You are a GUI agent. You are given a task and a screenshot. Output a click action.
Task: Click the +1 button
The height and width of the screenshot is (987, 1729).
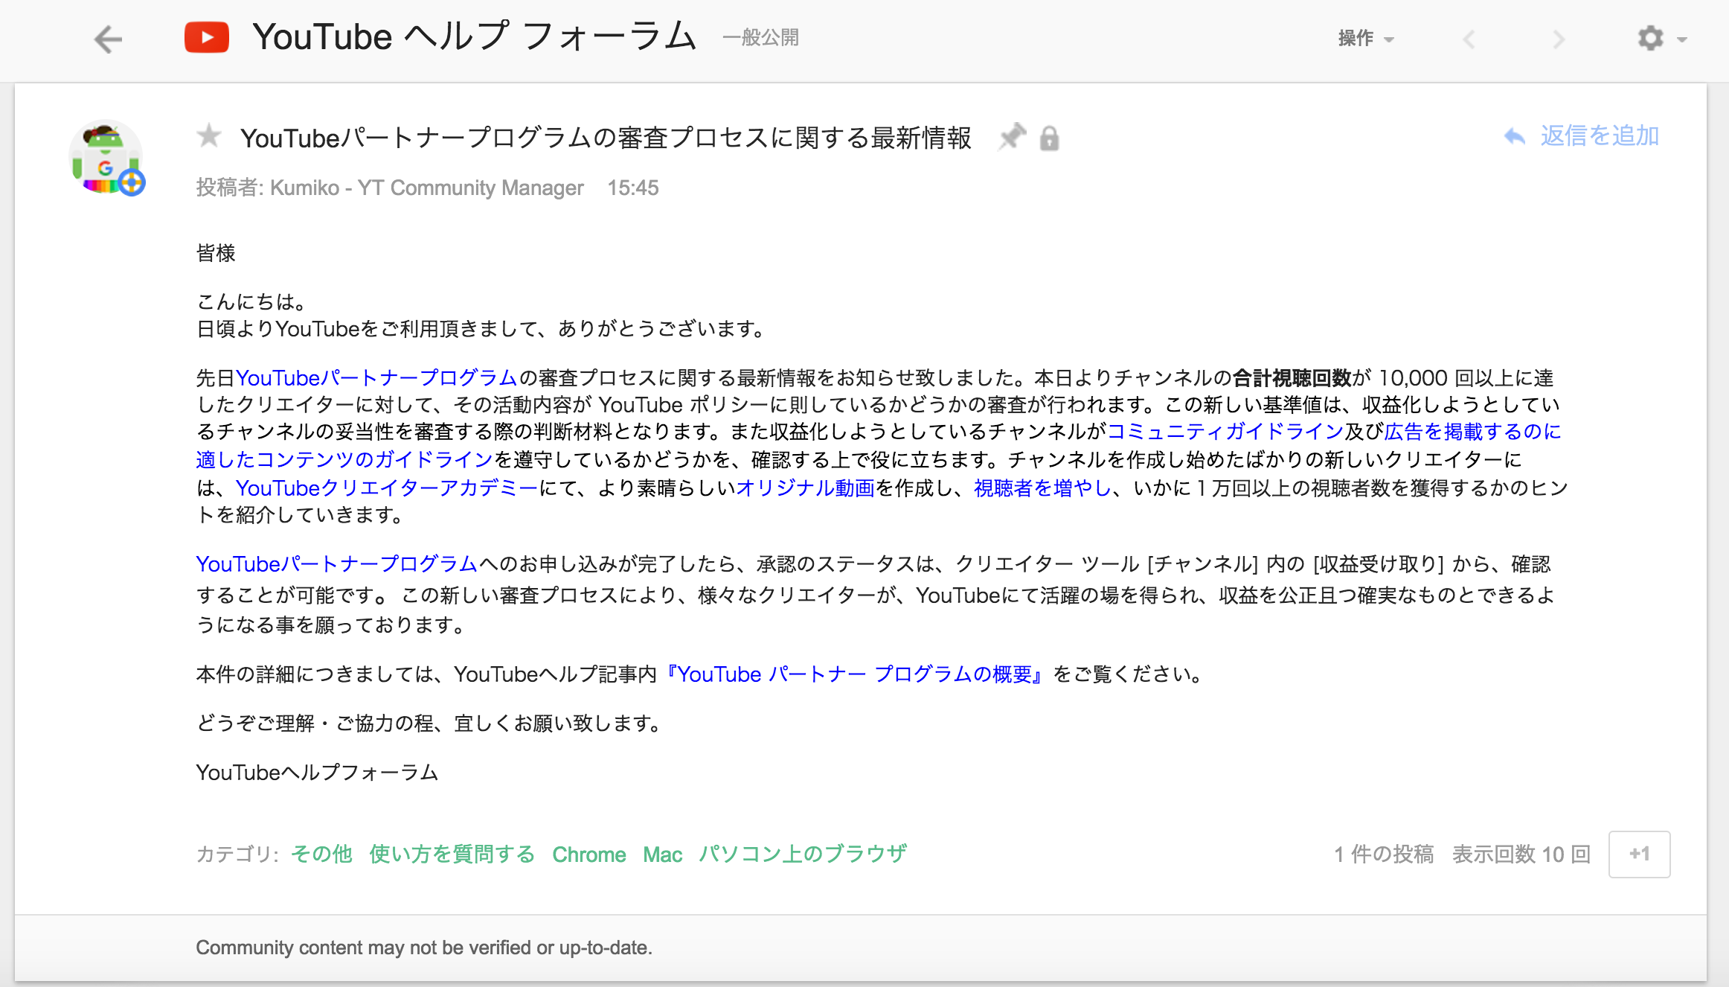1639,854
